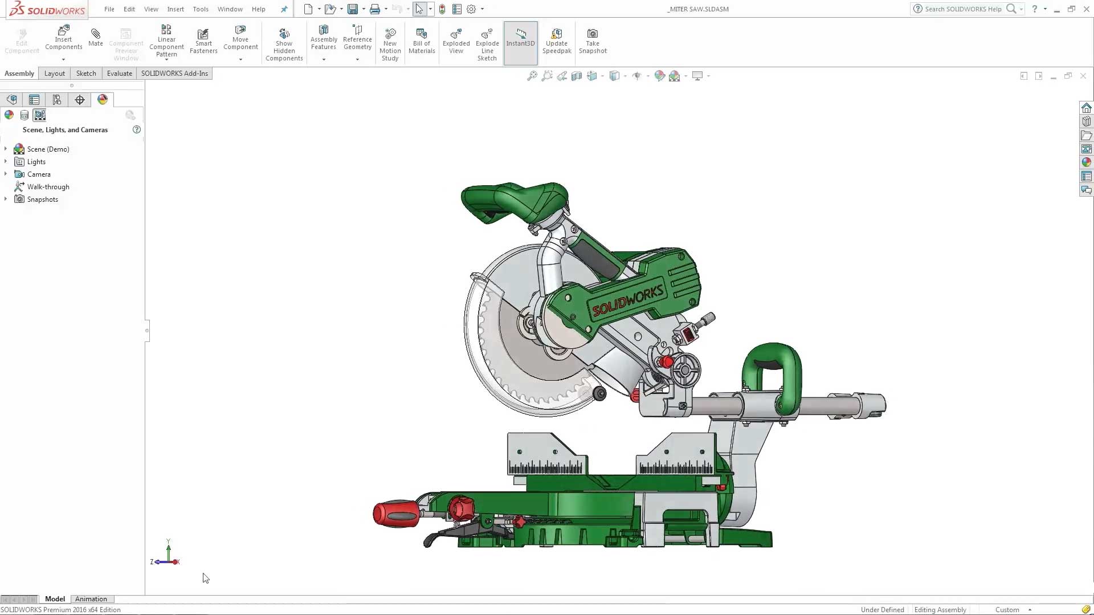Click Rebuild traffic light icon
The height and width of the screenshot is (615, 1094).
click(x=442, y=9)
